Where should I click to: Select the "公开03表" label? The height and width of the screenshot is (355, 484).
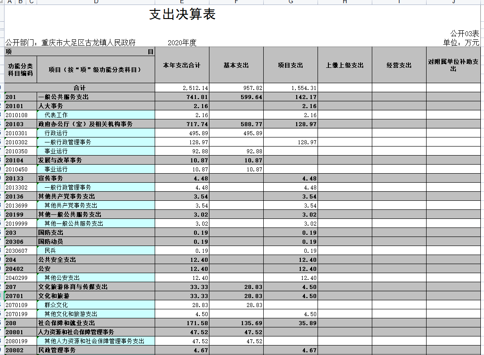pos(465,33)
